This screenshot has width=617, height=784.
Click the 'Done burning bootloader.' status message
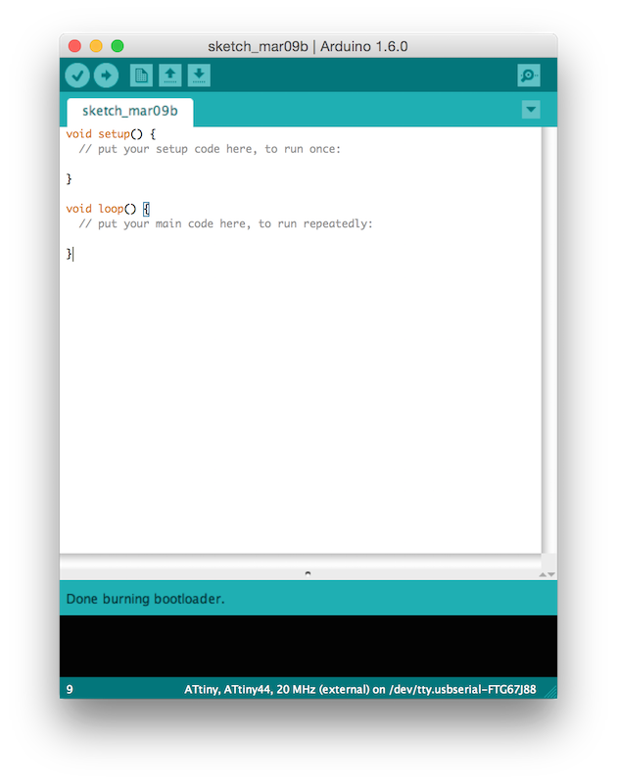145,599
